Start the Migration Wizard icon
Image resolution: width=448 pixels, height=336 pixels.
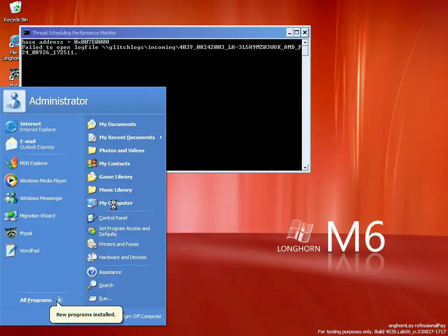click(11, 216)
